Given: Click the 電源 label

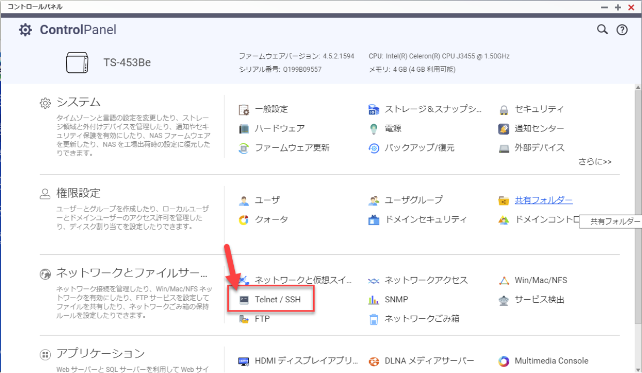Looking at the screenshot, I should 393,128.
